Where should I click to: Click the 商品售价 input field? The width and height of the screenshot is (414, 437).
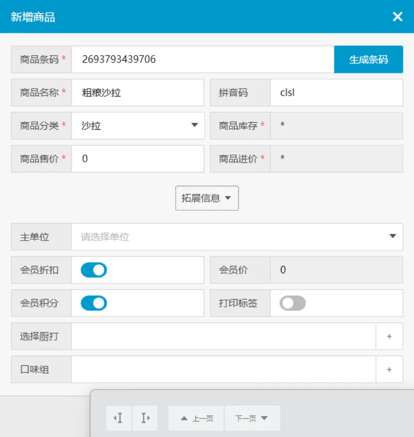(138, 159)
